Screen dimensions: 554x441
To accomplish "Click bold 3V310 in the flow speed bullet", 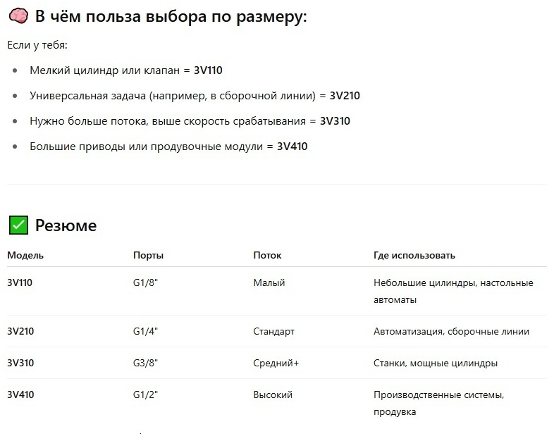I will click(x=335, y=121).
